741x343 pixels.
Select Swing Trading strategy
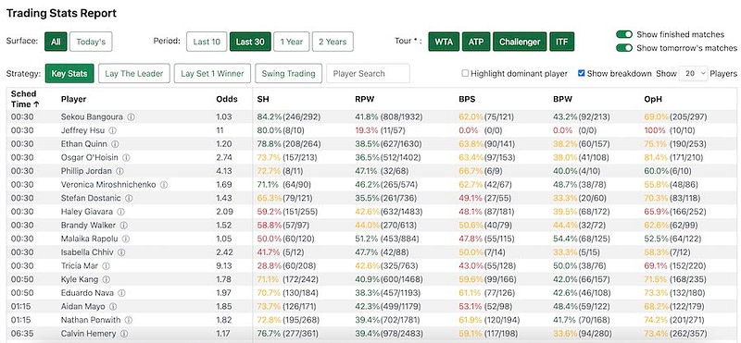(x=288, y=73)
